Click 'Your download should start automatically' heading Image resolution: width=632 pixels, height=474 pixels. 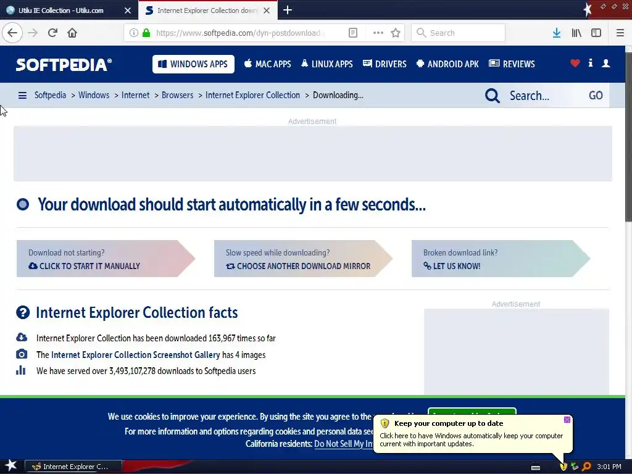(232, 205)
